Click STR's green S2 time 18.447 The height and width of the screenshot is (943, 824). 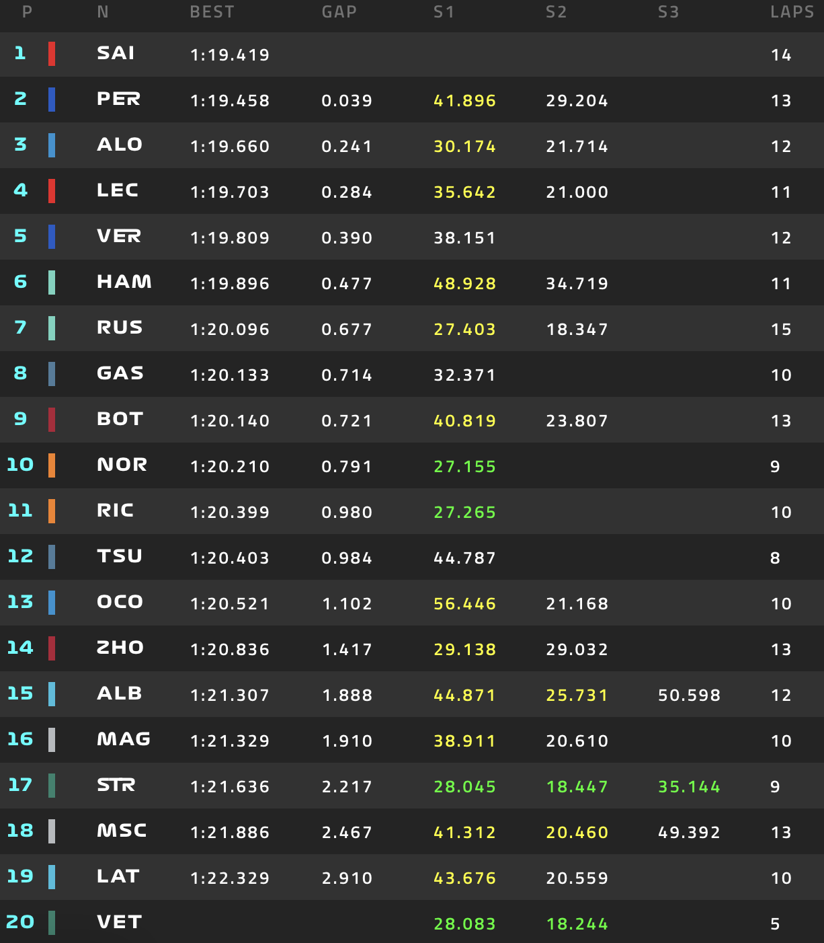click(577, 787)
